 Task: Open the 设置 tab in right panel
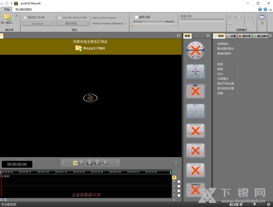[232, 36]
